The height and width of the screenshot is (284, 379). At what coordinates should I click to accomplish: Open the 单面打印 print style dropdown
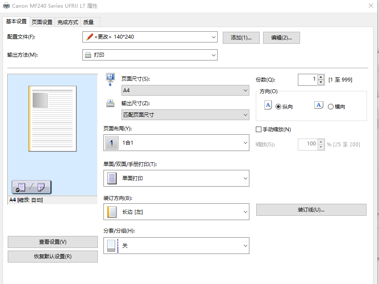click(x=176, y=178)
